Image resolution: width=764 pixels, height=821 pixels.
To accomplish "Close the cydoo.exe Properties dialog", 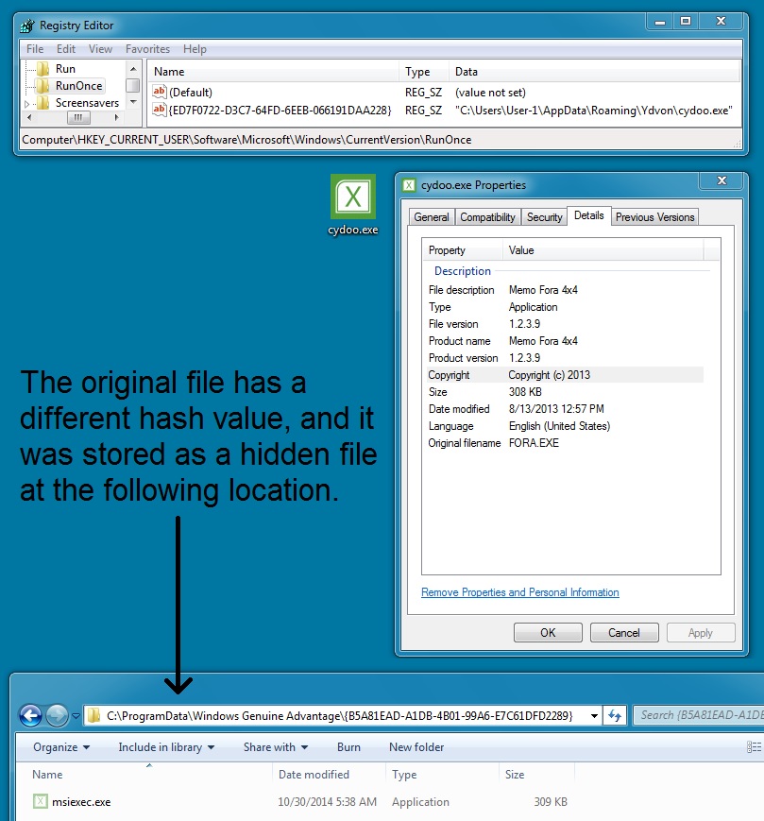I will click(x=722, y=180).
